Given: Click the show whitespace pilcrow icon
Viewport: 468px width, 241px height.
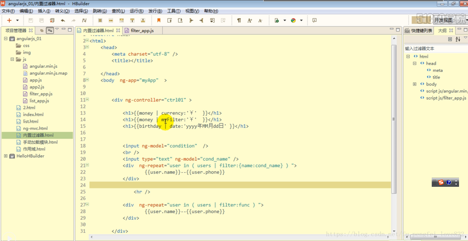Looking at the screenshot, I should point(239,20).
